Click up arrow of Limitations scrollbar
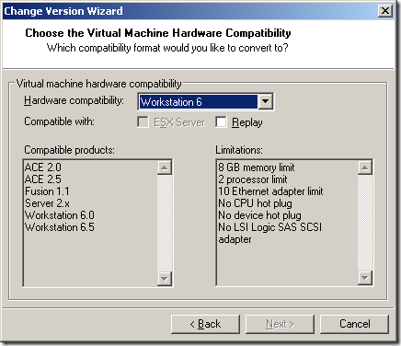401x346 pixels. tap(365, 167)
